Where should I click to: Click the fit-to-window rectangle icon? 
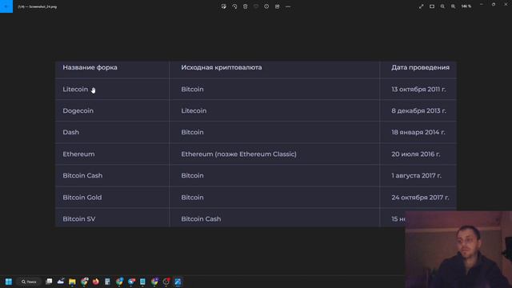(x=432, y=6)
